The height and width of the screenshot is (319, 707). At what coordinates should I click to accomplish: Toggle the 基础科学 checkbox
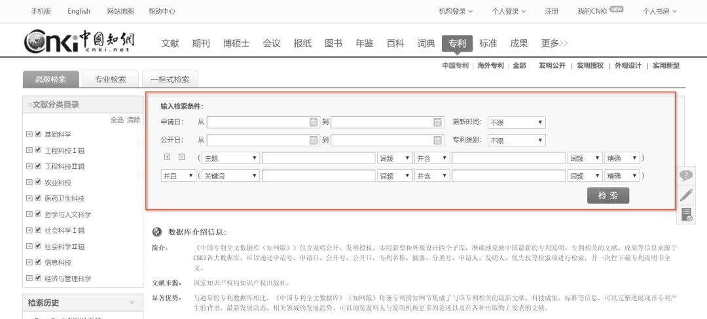click(39, 134)
